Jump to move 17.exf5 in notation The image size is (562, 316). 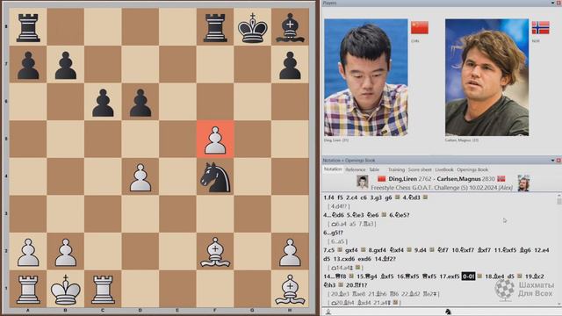450,276
